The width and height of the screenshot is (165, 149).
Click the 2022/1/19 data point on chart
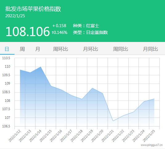[92, 88]
